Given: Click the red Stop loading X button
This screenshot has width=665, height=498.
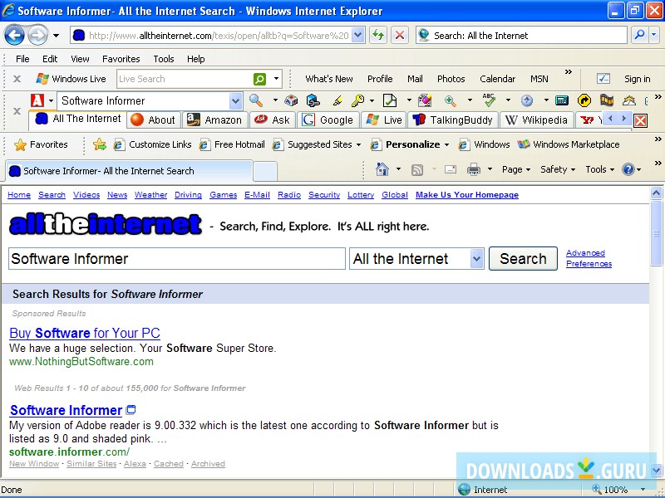Looking at the screenshot, I should pyautogui.click(x=400, y=35).
